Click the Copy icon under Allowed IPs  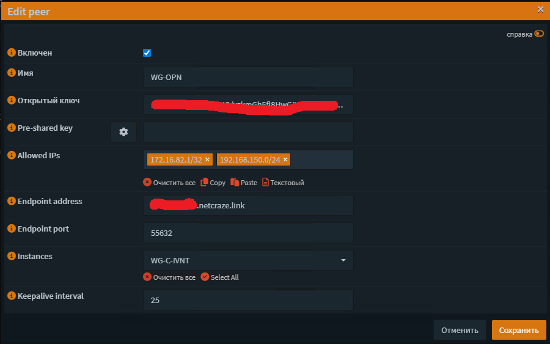(205, 182)
